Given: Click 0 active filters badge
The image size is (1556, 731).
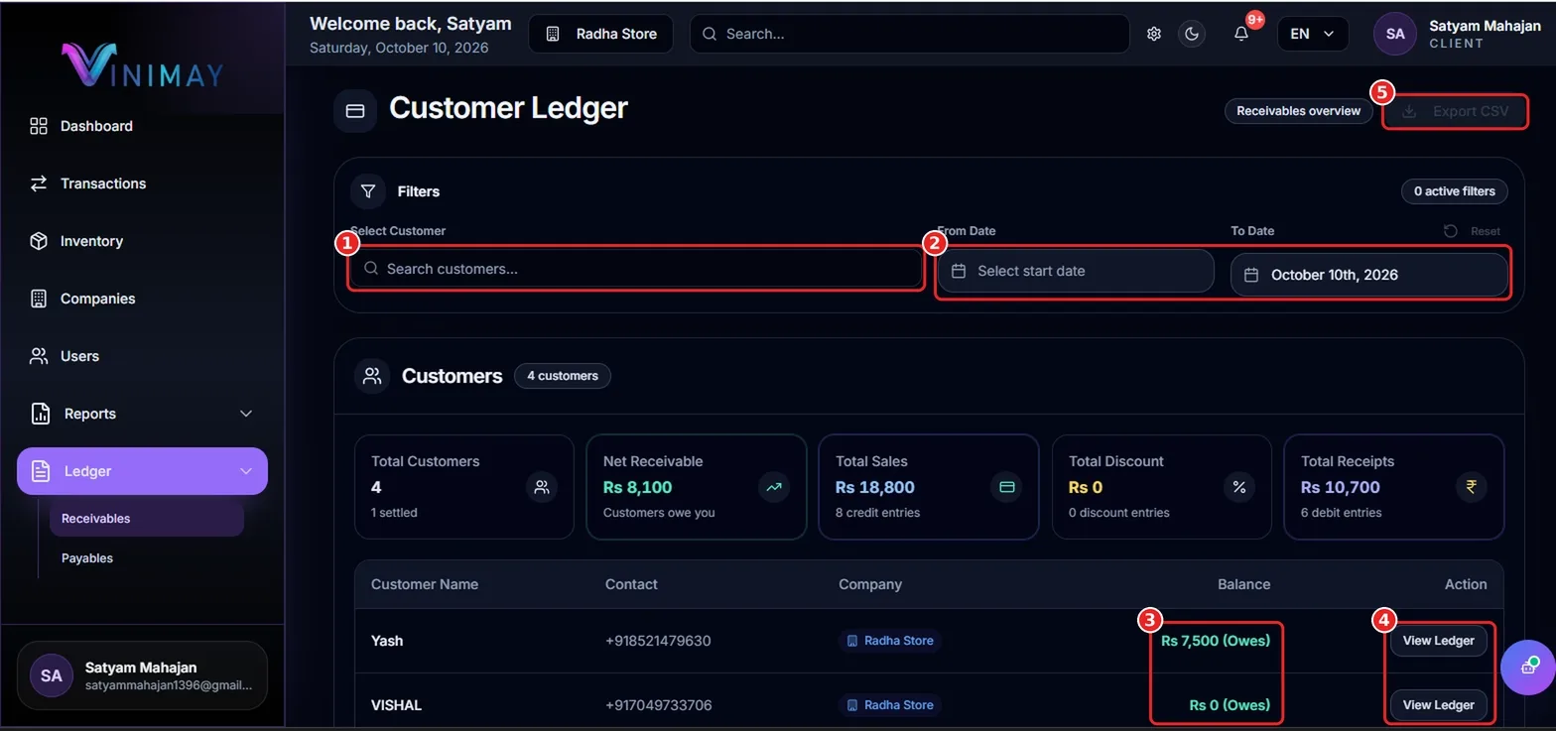Looking at the screenshot, I should pyautogui.click(x=1455, y=190).
